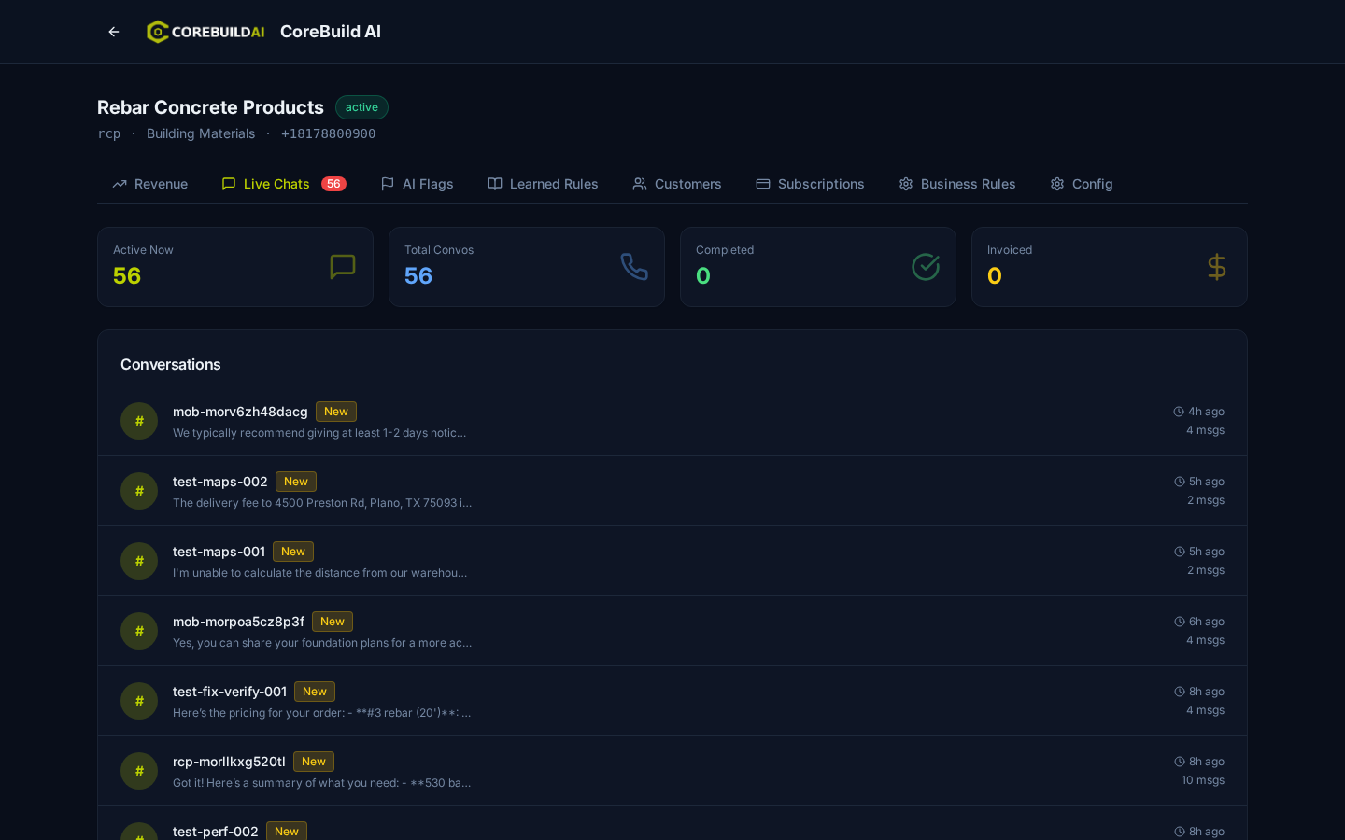This screenshot has height=840, width=1345.
Task: Click preview 'I'm unable to calculate the distance...'
Action: [x=320, y=573]
